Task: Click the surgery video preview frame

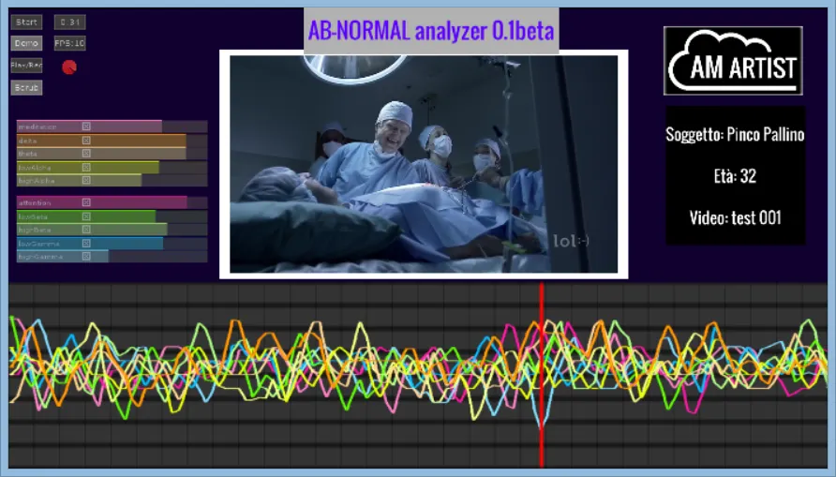Action: [x=424, y=164]
